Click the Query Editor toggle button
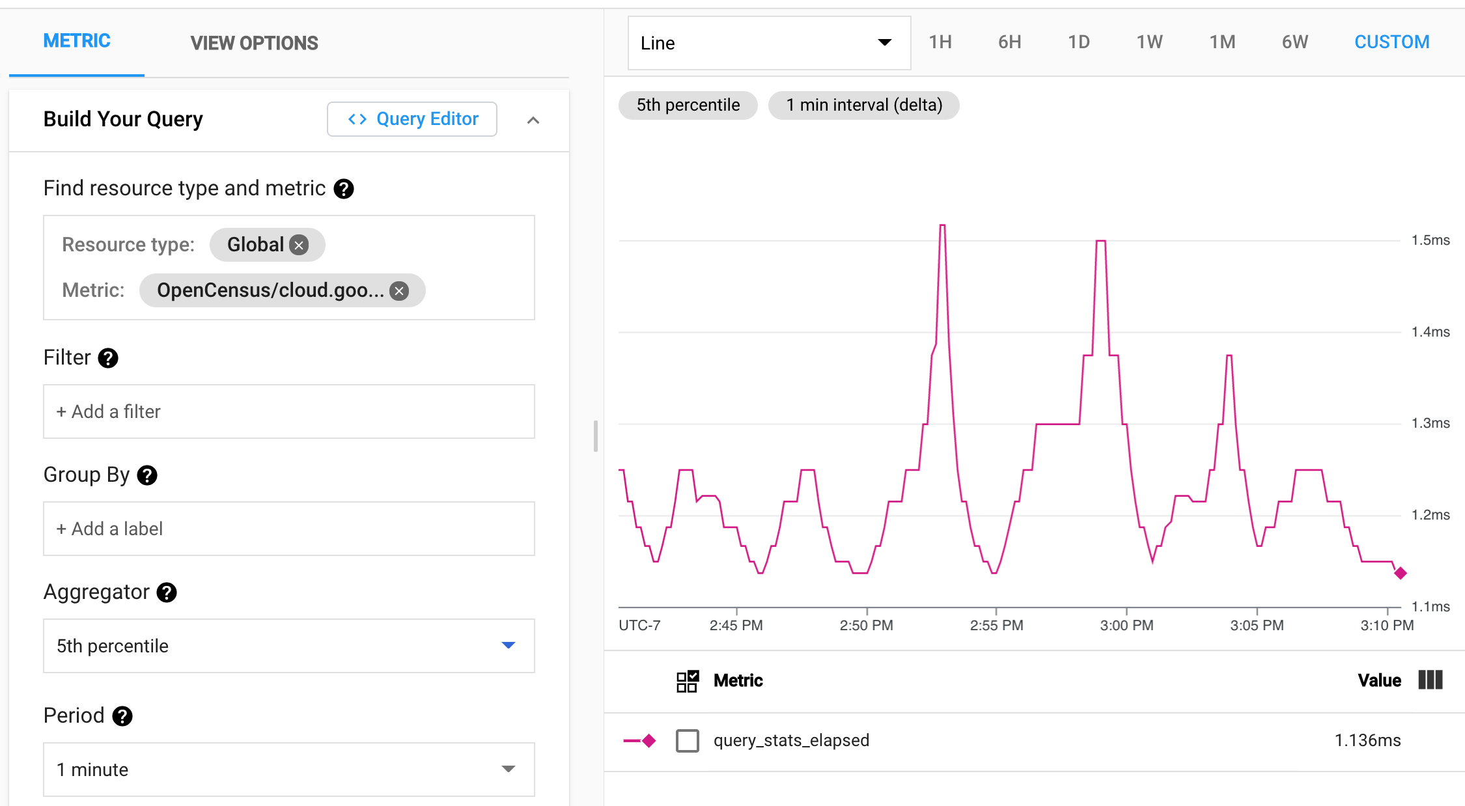This screenshot has height=806, width=1465. coord(414,118)
